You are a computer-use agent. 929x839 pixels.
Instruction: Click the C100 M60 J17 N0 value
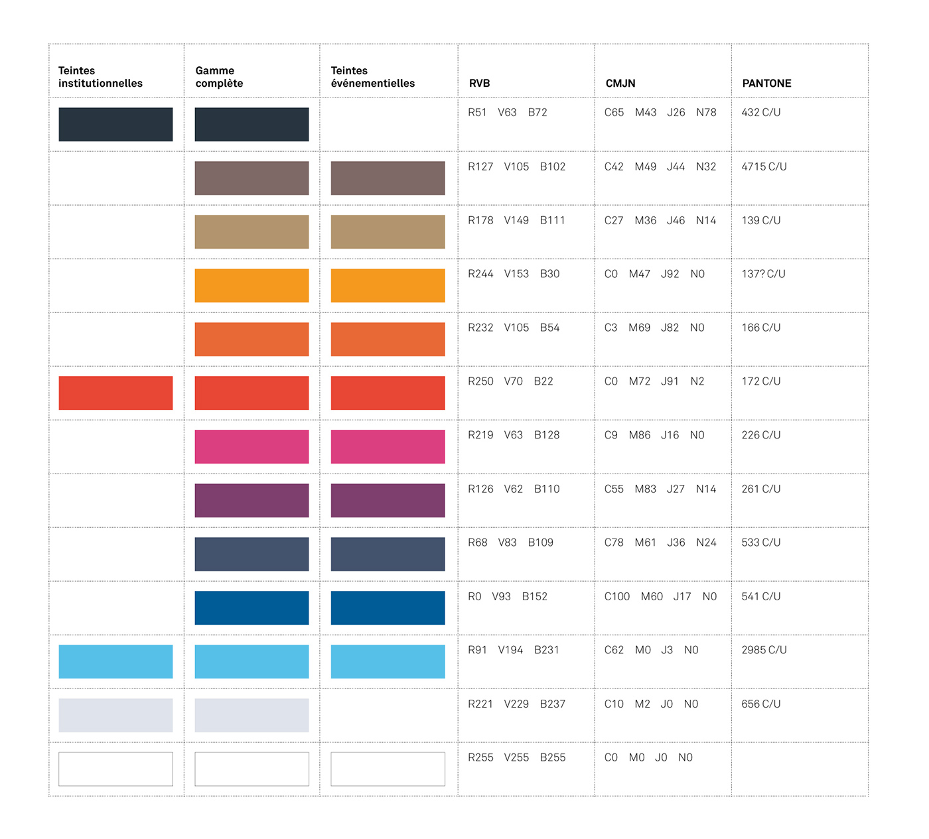[660, 596]
